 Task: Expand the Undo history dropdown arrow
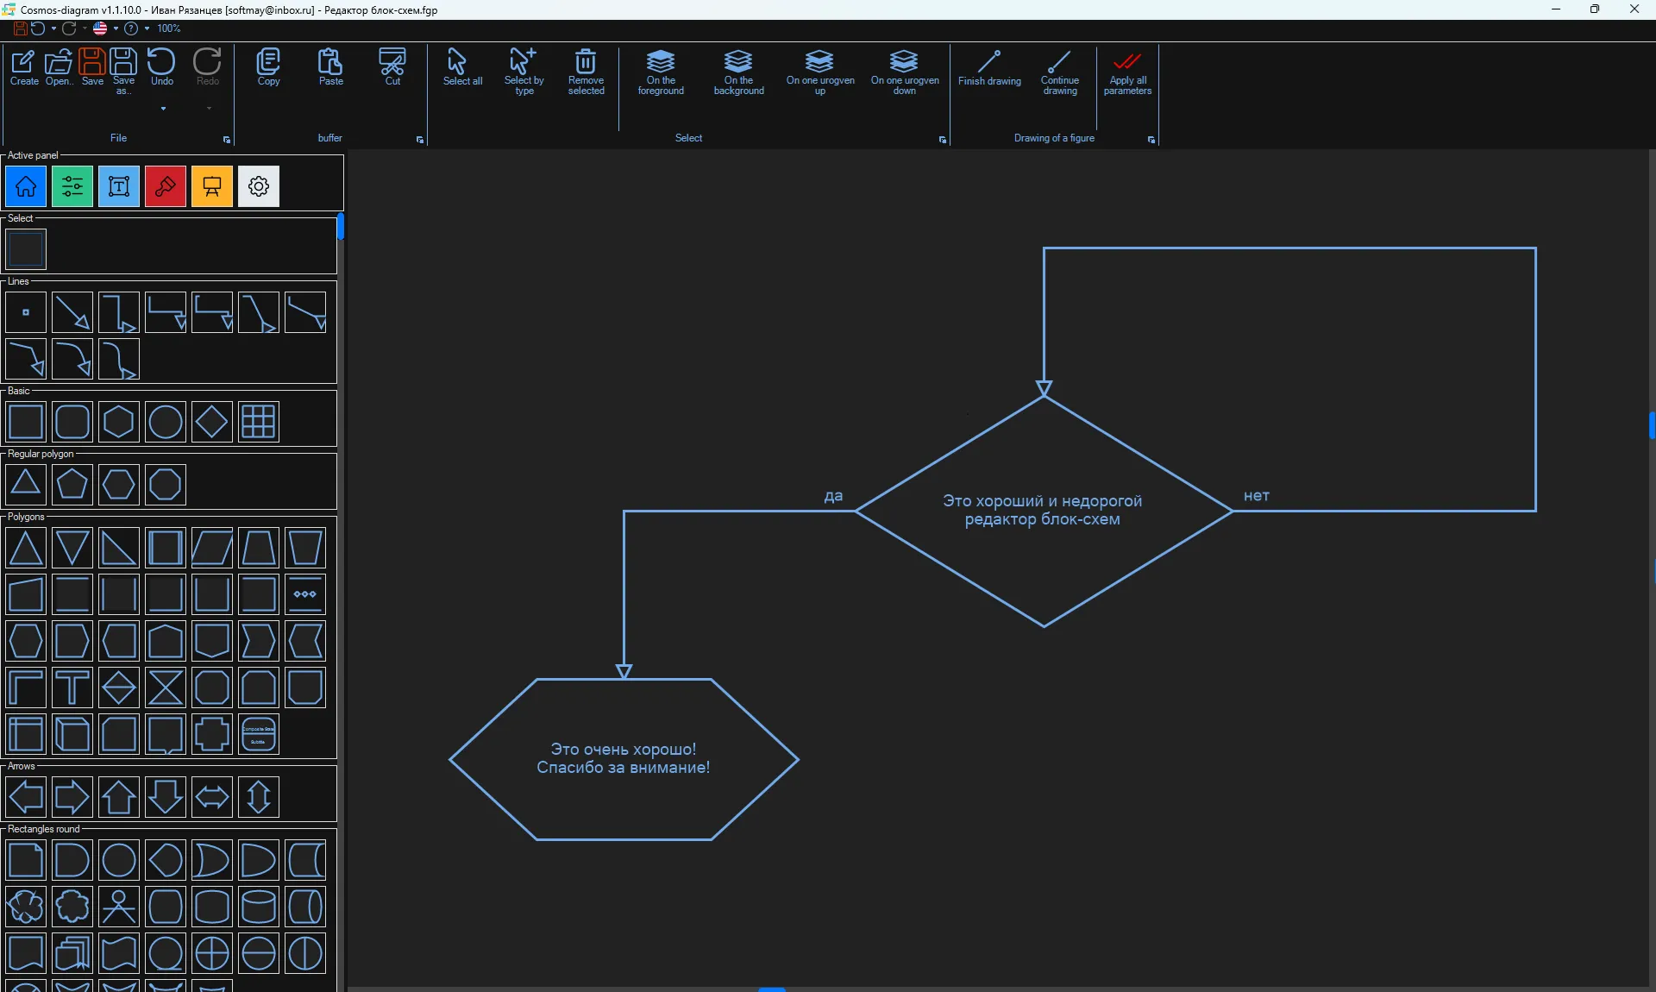pyautogui.click(x=163, y=109)
